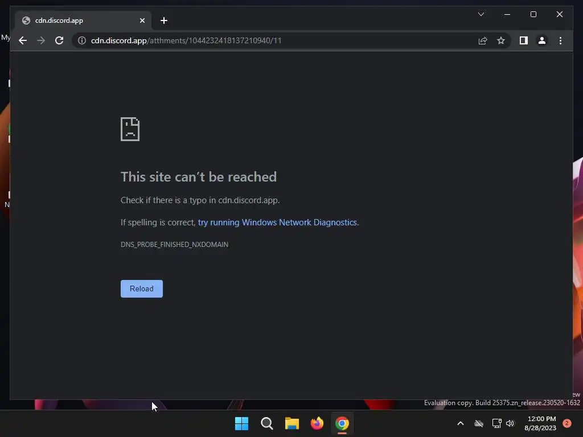This screenshot has width=583, height=437.
Task: Open the Chrome three-dot menu
Action: tap(560, 40)
